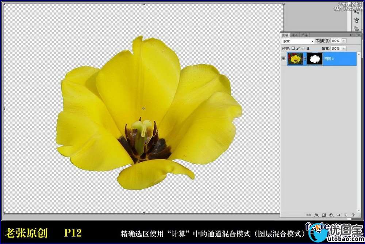Select the layer mask thumbnail of 图层 0
365x244 pixels.
(x=314, y=58)
